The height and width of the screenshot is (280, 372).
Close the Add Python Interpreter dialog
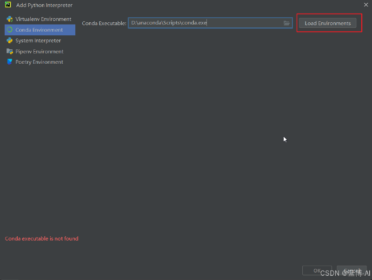[366, 5]
